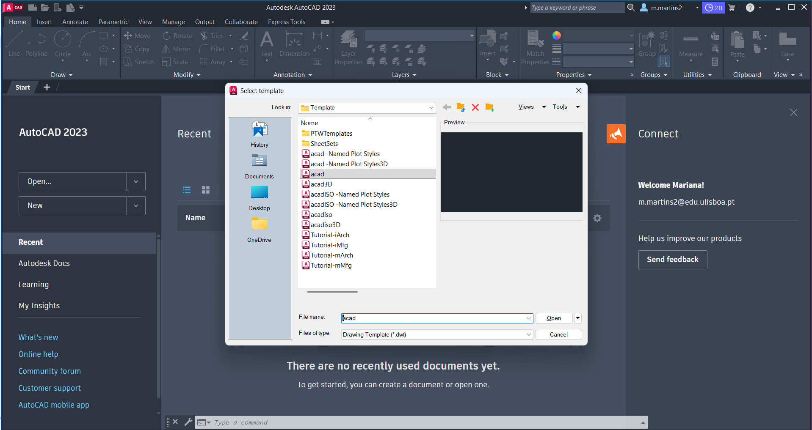Open the OneDrive location in the places bar
The width and height of the screenshot is (812, 430).
coord(260,230)
